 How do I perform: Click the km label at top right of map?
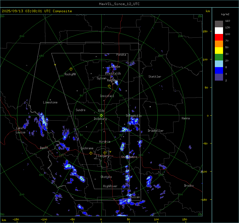[208, 11]
